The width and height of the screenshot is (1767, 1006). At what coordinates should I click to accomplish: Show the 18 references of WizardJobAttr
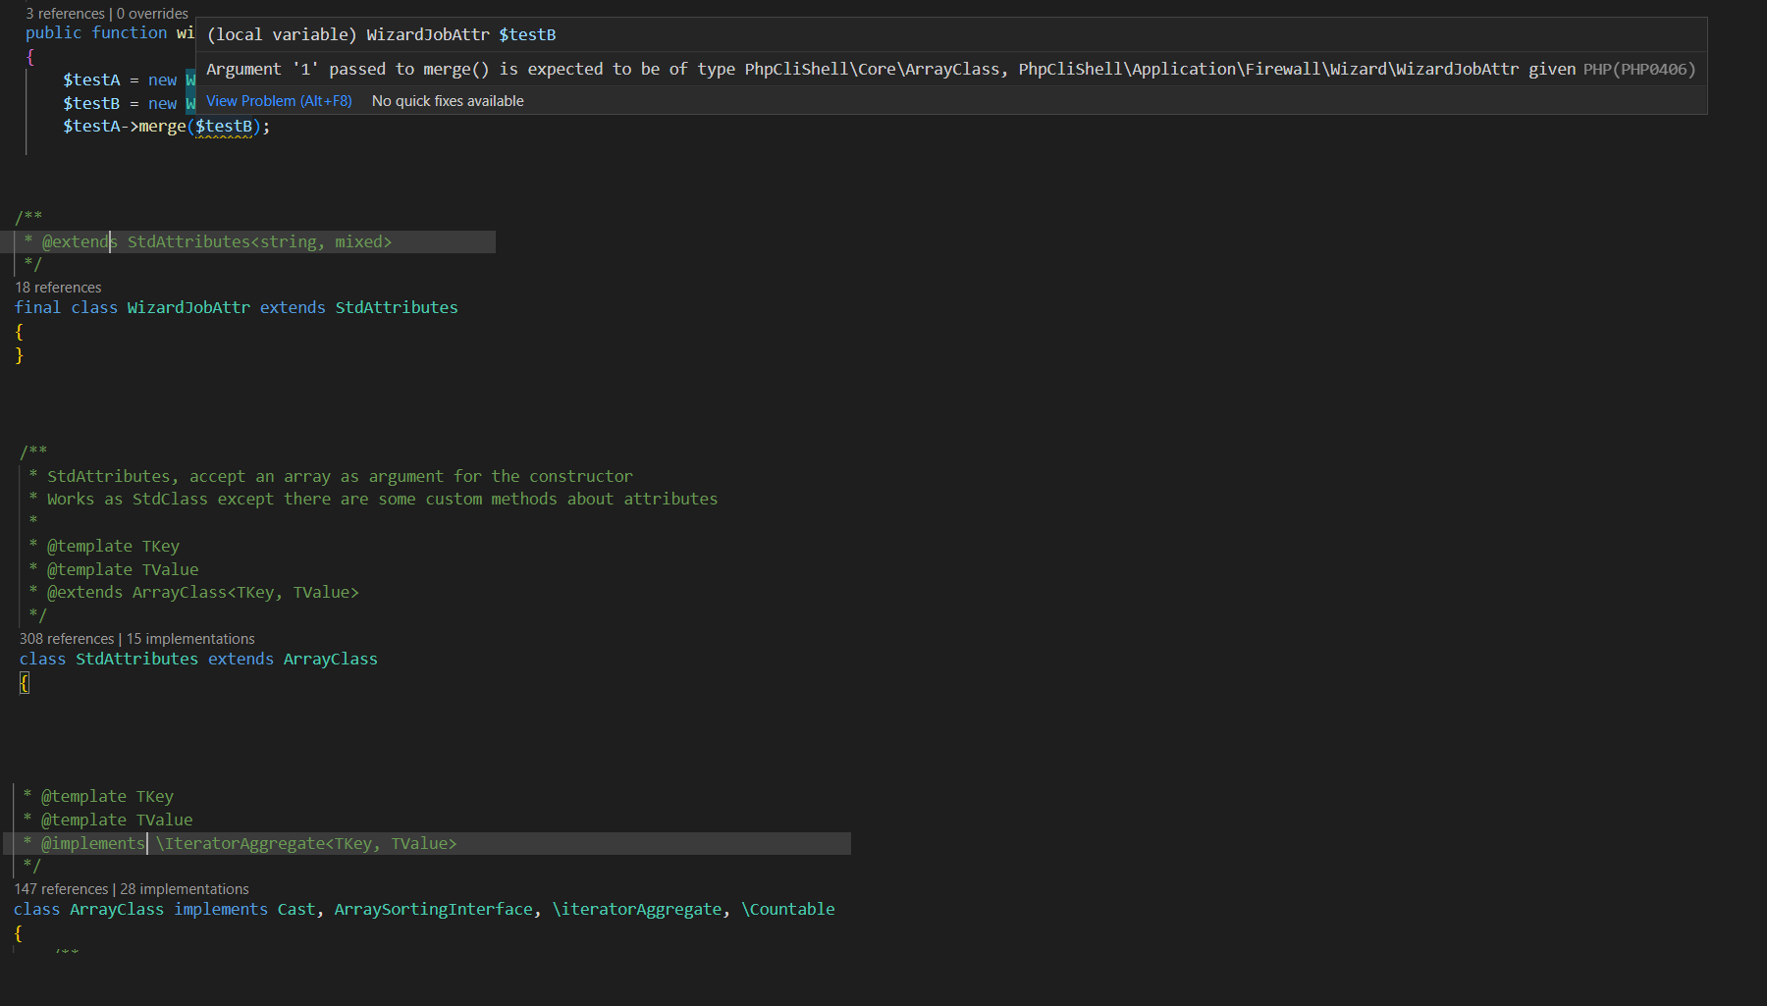(x=58, y=288)
